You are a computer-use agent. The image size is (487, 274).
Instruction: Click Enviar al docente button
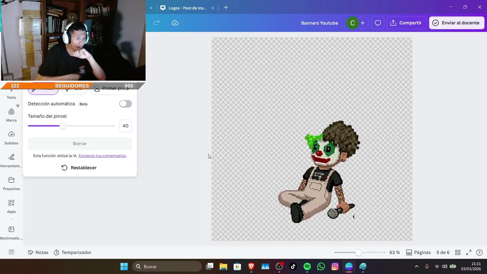(x=457, y=23)
